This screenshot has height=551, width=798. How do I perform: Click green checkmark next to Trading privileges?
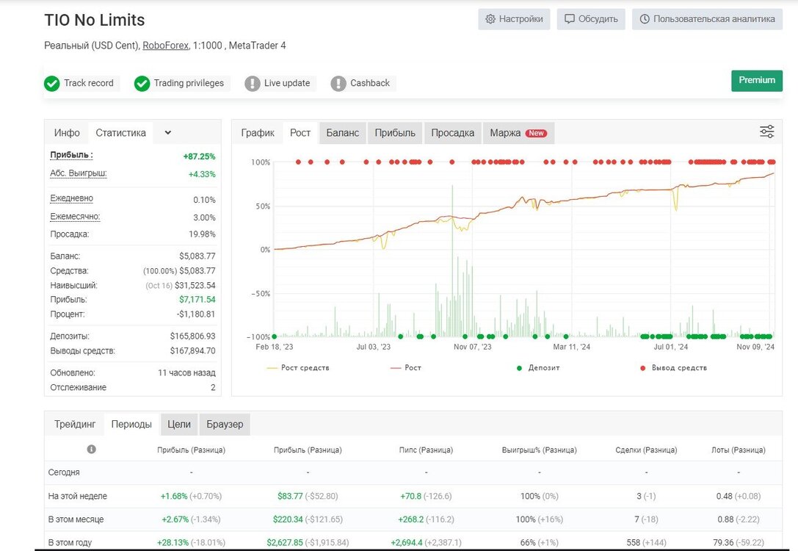(142, 84)
